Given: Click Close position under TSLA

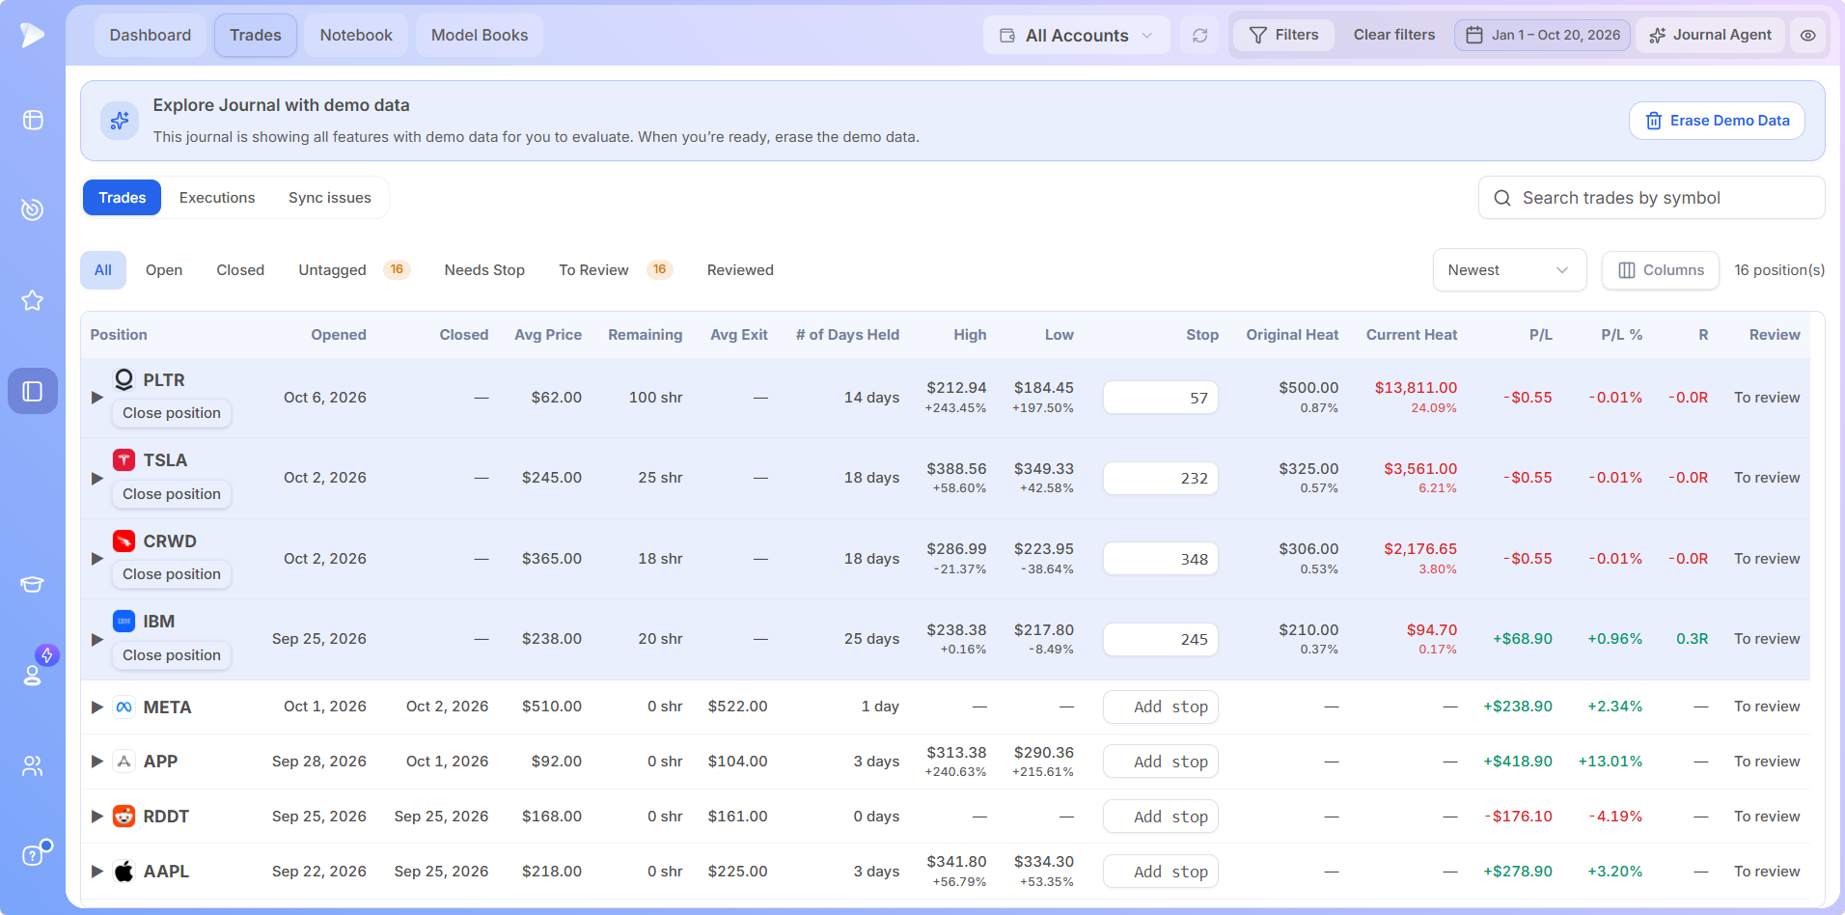Looking at the screenshot, I should tap(172, 494).
